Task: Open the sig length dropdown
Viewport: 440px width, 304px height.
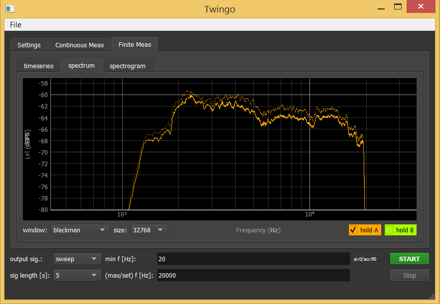Action: coord(77,276)
